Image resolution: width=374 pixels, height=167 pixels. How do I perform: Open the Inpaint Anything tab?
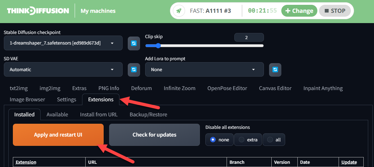coord(323,88)
